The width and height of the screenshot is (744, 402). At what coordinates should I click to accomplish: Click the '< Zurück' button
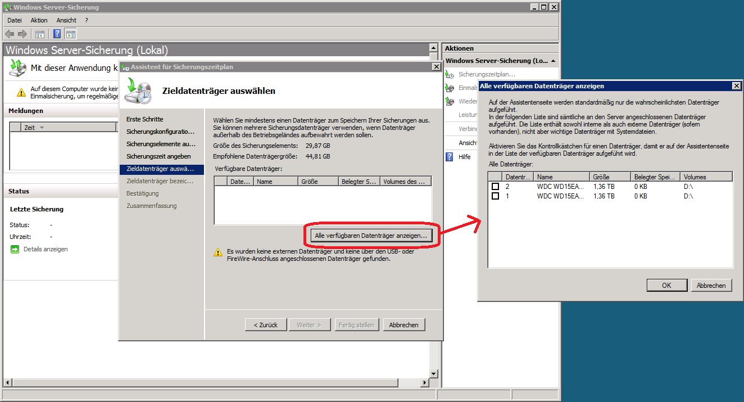pos(266,325)
